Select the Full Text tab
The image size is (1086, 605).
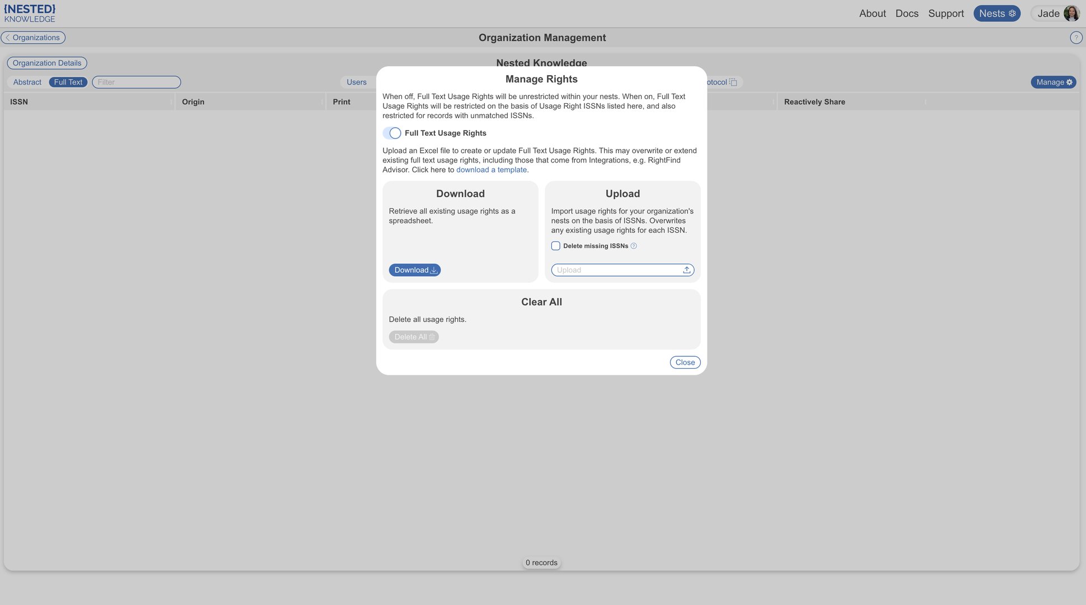[68, 82]
